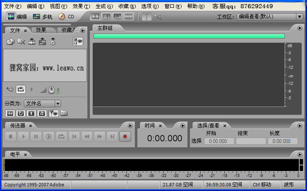This screenshot has height=191, width=307.
Task: Select spectral frequency display icon
Action: [106, 17]
